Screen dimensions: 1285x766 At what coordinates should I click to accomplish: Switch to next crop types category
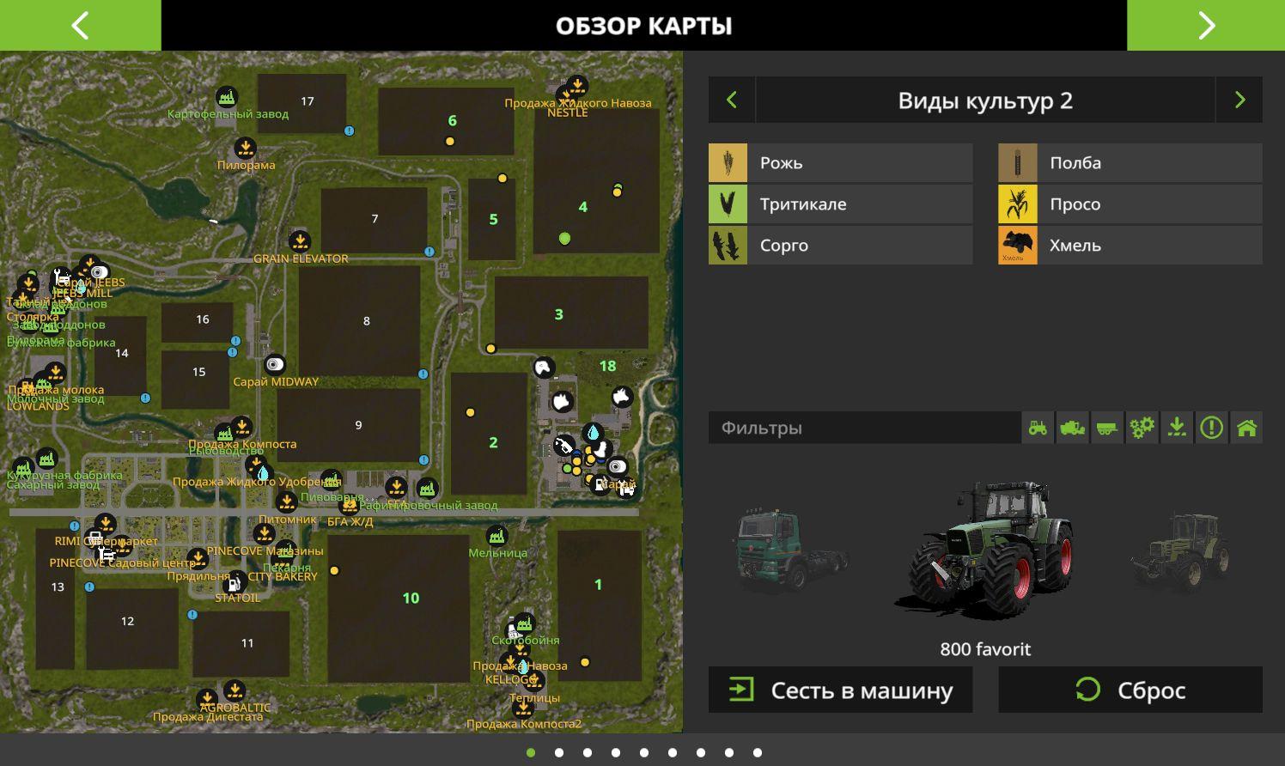1239,100
